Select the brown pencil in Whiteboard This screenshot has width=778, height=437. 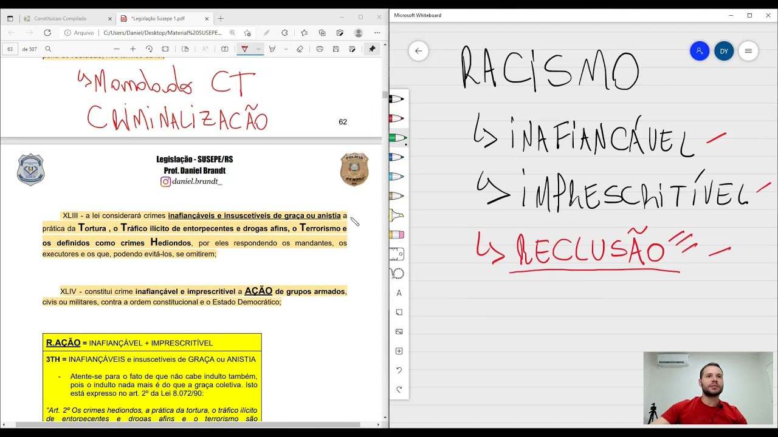[398, 196]
